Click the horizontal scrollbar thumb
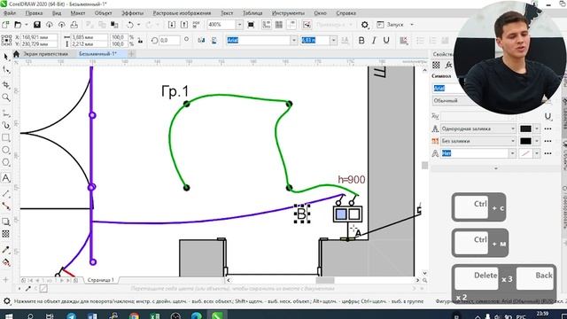The height and width of the screenshot is (319, 567). coord(325,280)
